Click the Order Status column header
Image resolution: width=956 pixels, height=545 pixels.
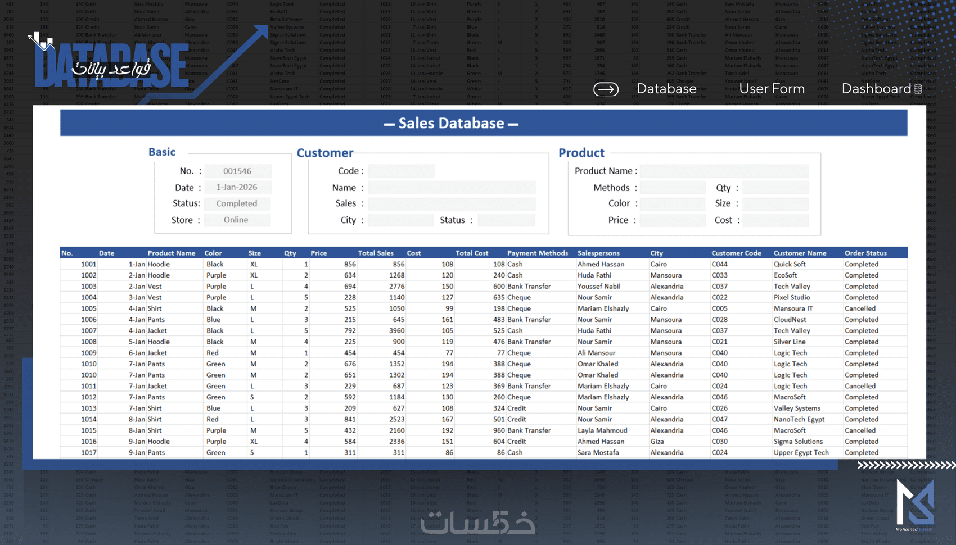[865, 253]
